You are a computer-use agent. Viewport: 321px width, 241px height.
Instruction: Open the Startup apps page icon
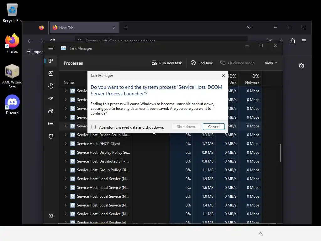coord(51,98)
